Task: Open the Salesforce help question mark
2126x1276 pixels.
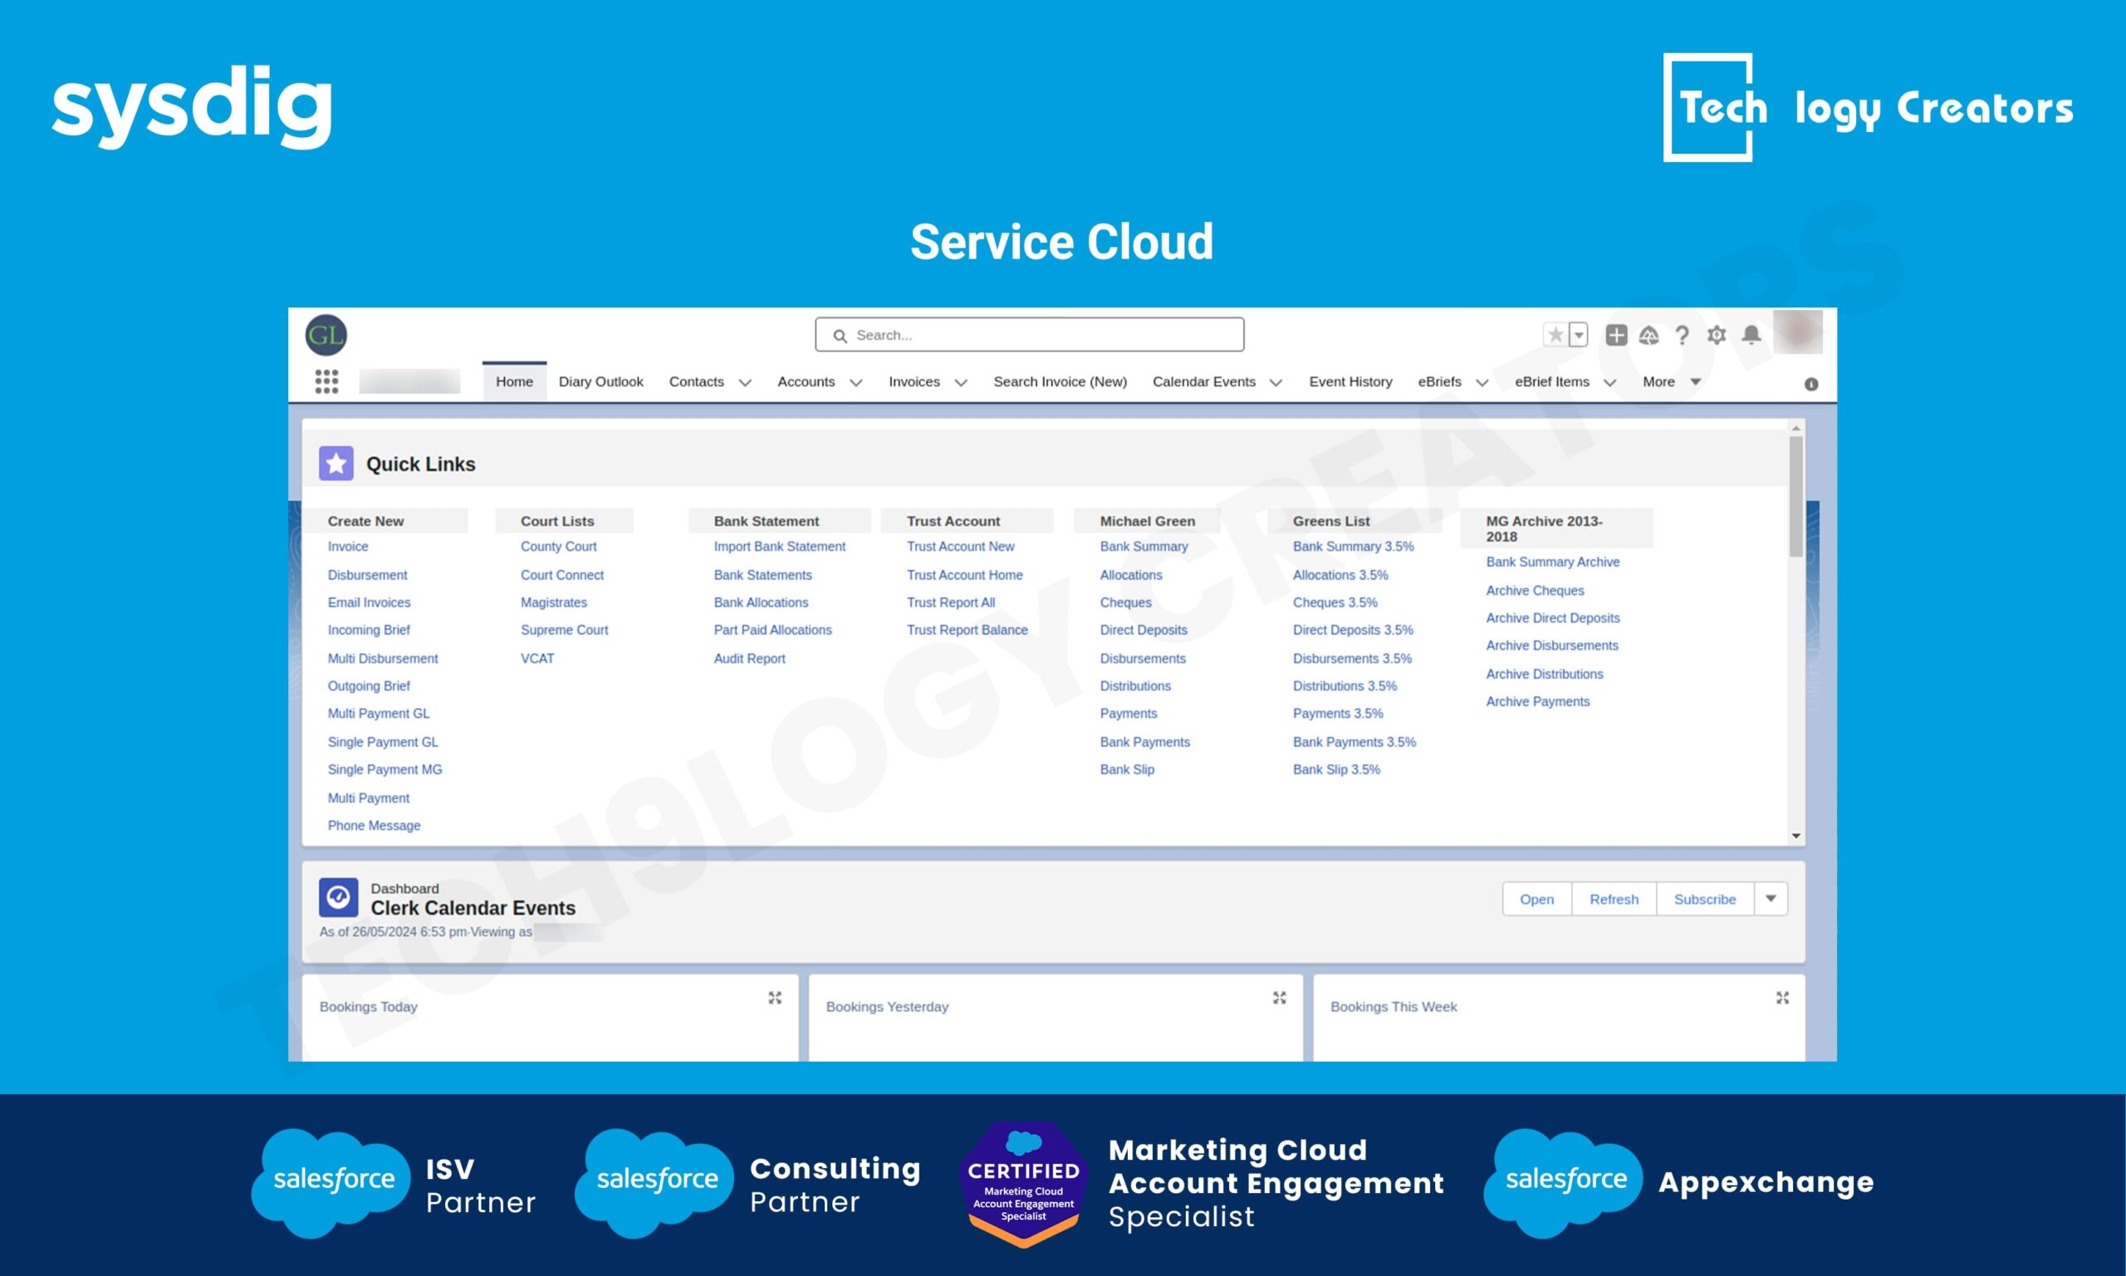Action: [x=1682, y=336]
